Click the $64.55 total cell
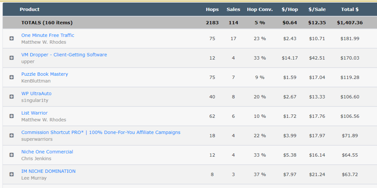Viewport: 377px width, 188px height. pos(350,155)
